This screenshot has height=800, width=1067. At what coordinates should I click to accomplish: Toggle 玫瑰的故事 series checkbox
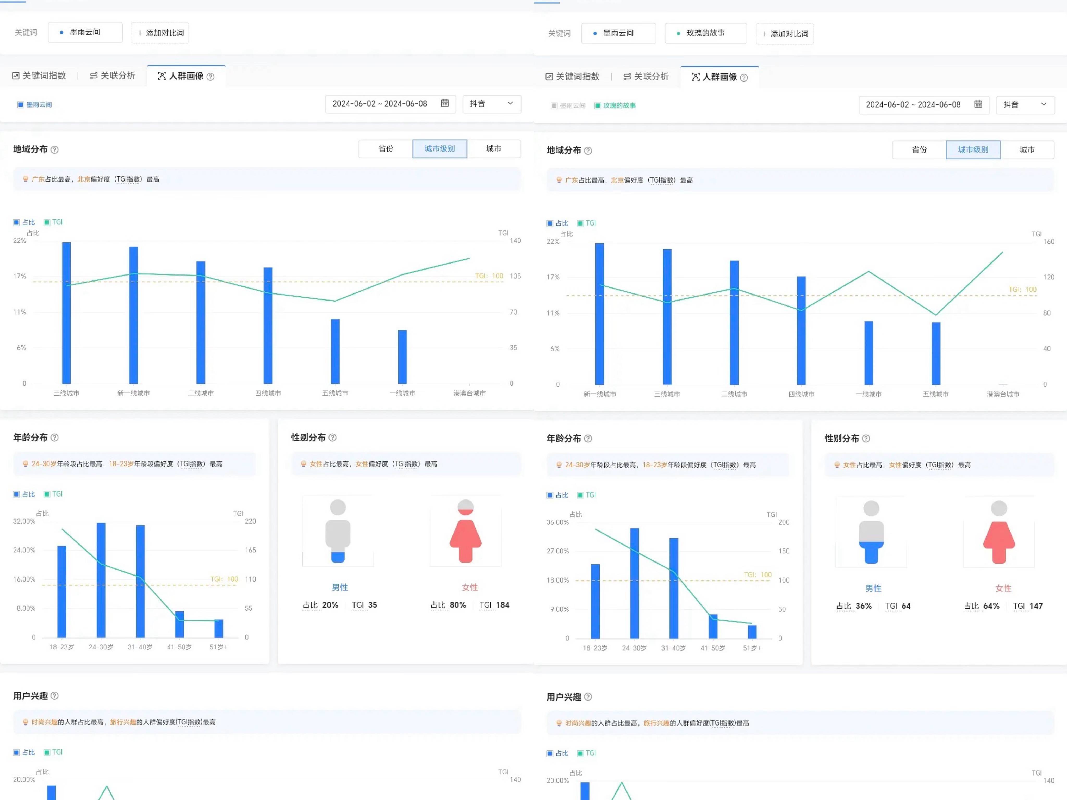[x=598, y=106]
